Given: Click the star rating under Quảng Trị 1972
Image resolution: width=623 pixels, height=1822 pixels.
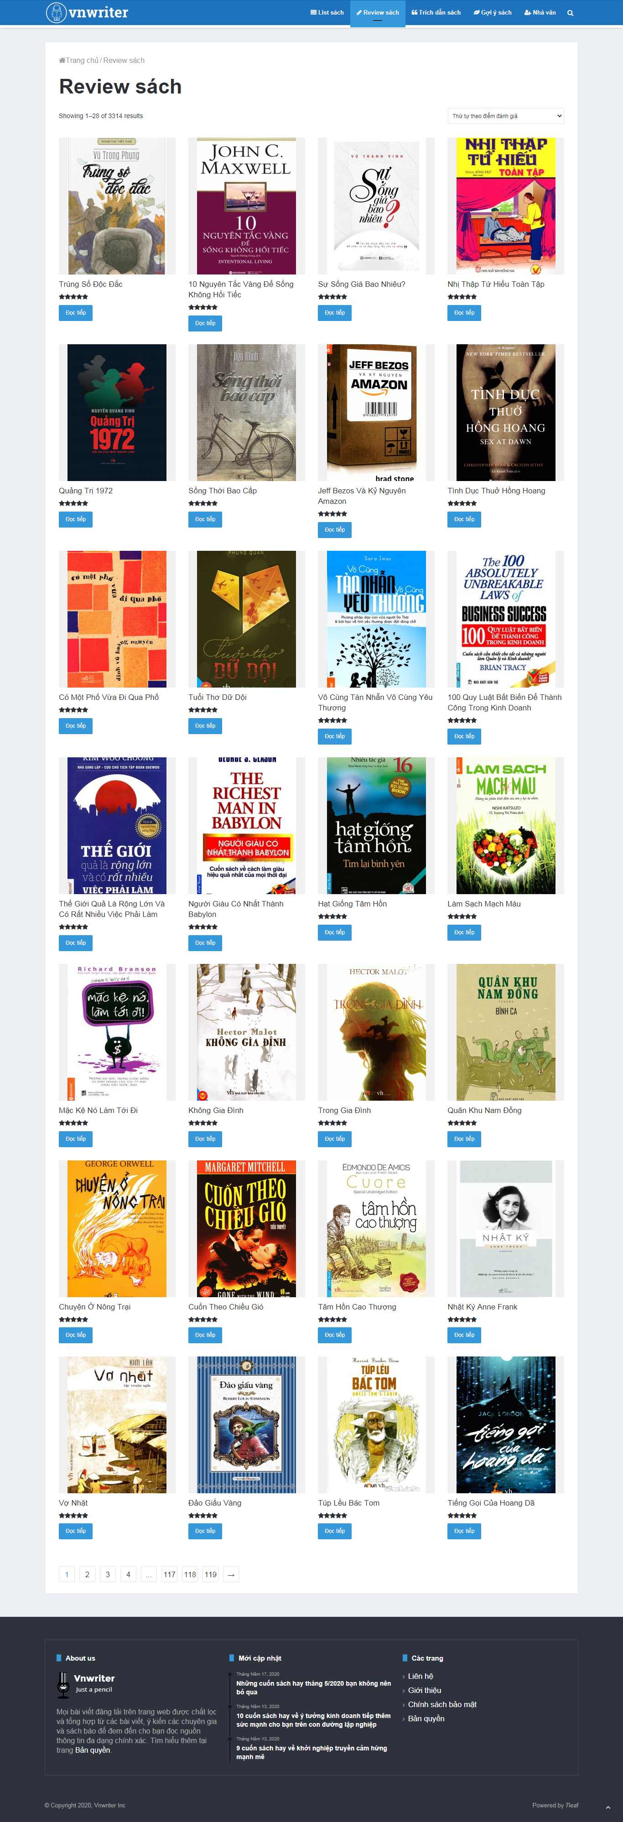Looking at the screenshot, I should (73, 503).
